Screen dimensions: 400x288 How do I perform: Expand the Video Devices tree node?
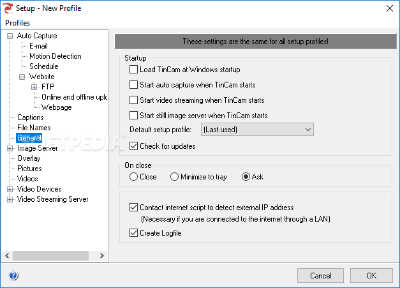click(x=10, y=189)
